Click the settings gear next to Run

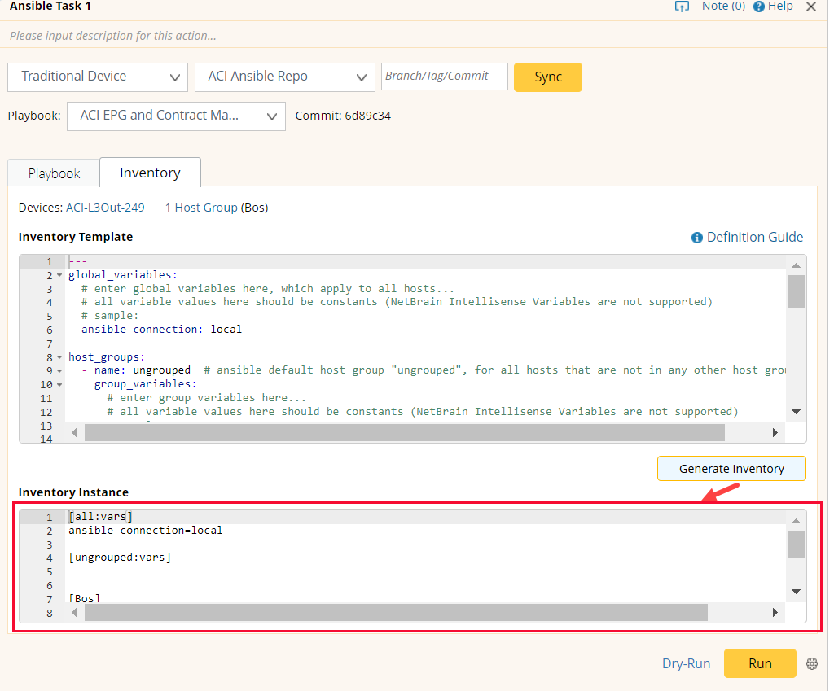coord(811,663)
